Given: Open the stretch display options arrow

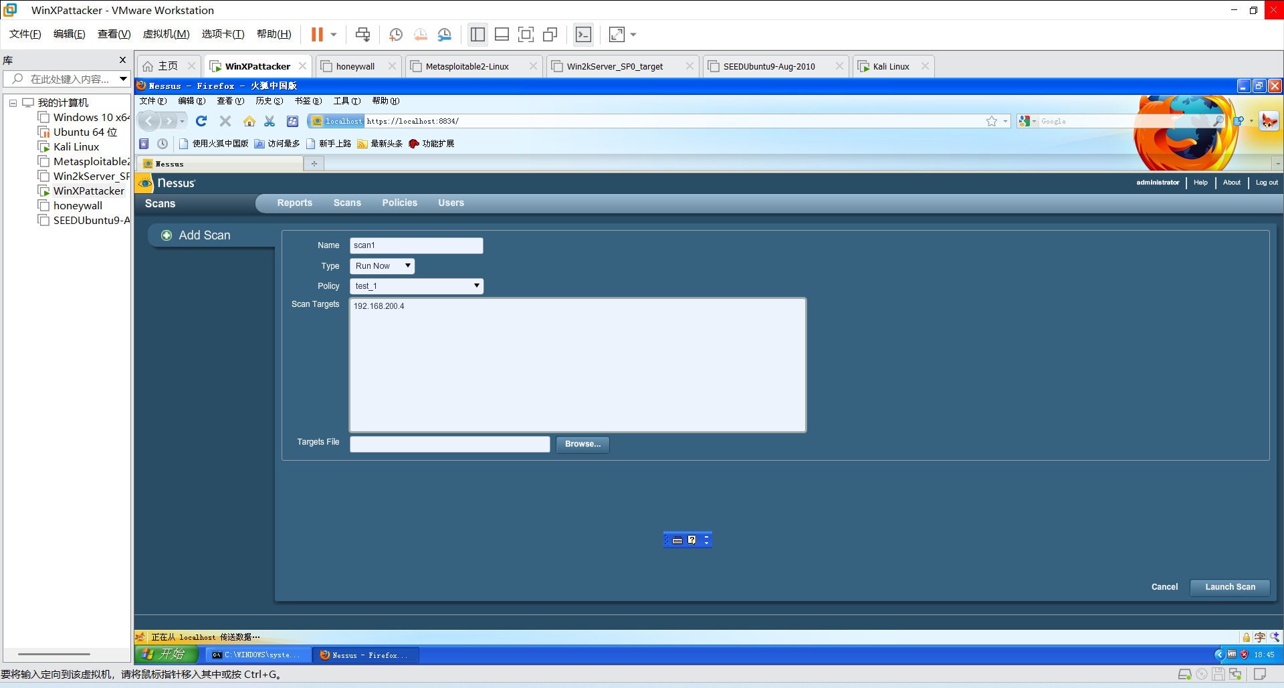Looking at the screenshot, I should tap(633, 35).
